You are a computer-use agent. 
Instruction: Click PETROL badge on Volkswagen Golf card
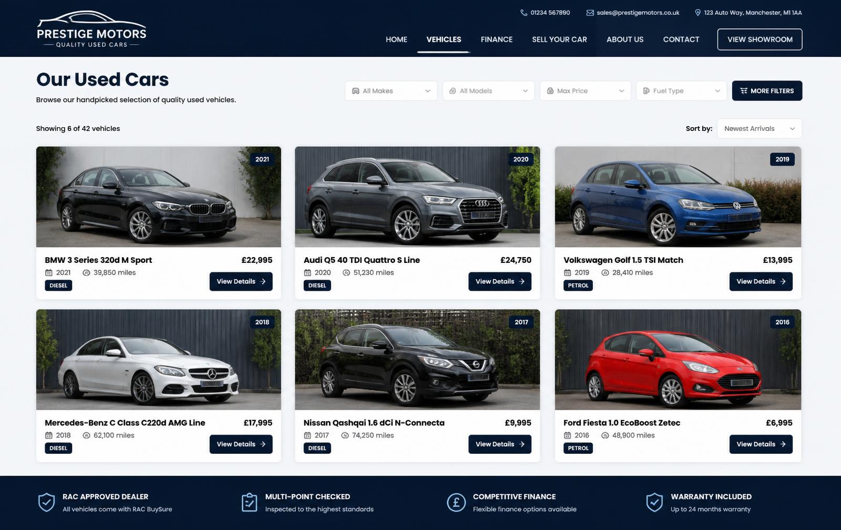tap(578, 286)
